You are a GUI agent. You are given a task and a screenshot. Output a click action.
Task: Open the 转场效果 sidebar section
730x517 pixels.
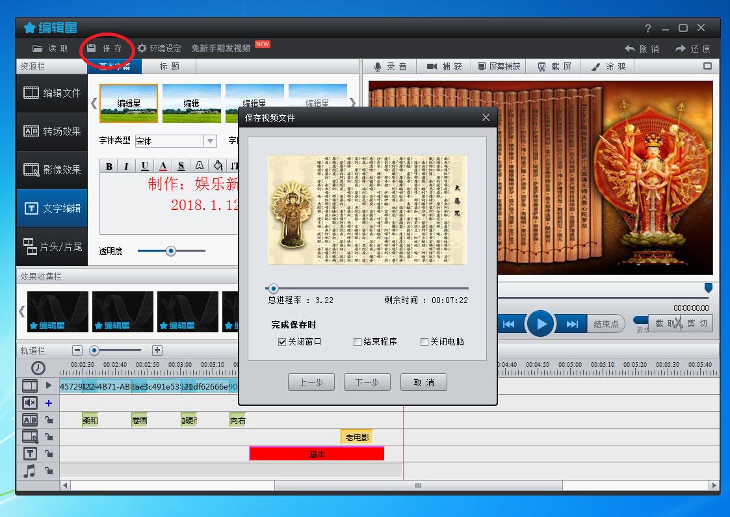tap(52, 131)
